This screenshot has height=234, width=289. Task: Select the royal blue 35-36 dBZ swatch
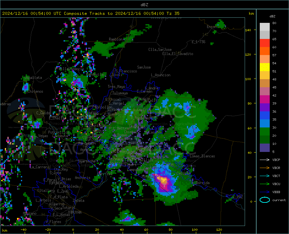[265, 116]
